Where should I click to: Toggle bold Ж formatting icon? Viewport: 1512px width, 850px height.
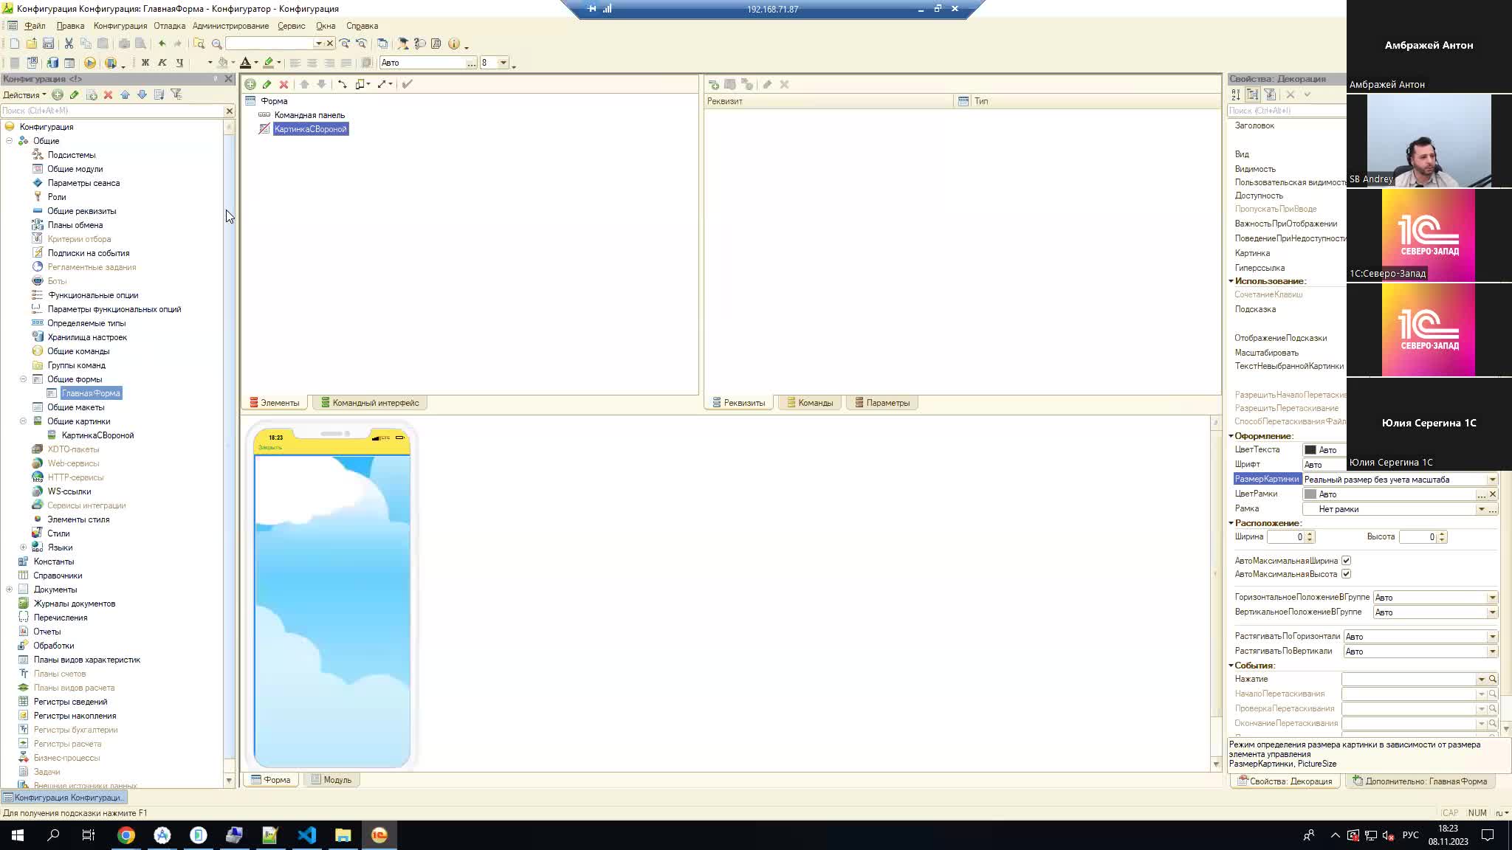click(145, 63)
